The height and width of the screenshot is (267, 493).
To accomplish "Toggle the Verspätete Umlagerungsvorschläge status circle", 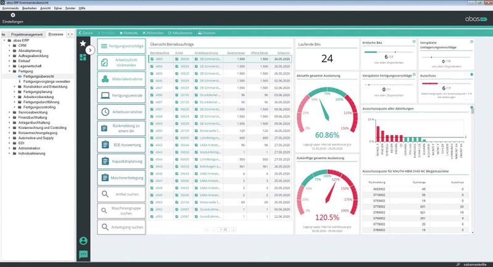I will pos(471,41).
